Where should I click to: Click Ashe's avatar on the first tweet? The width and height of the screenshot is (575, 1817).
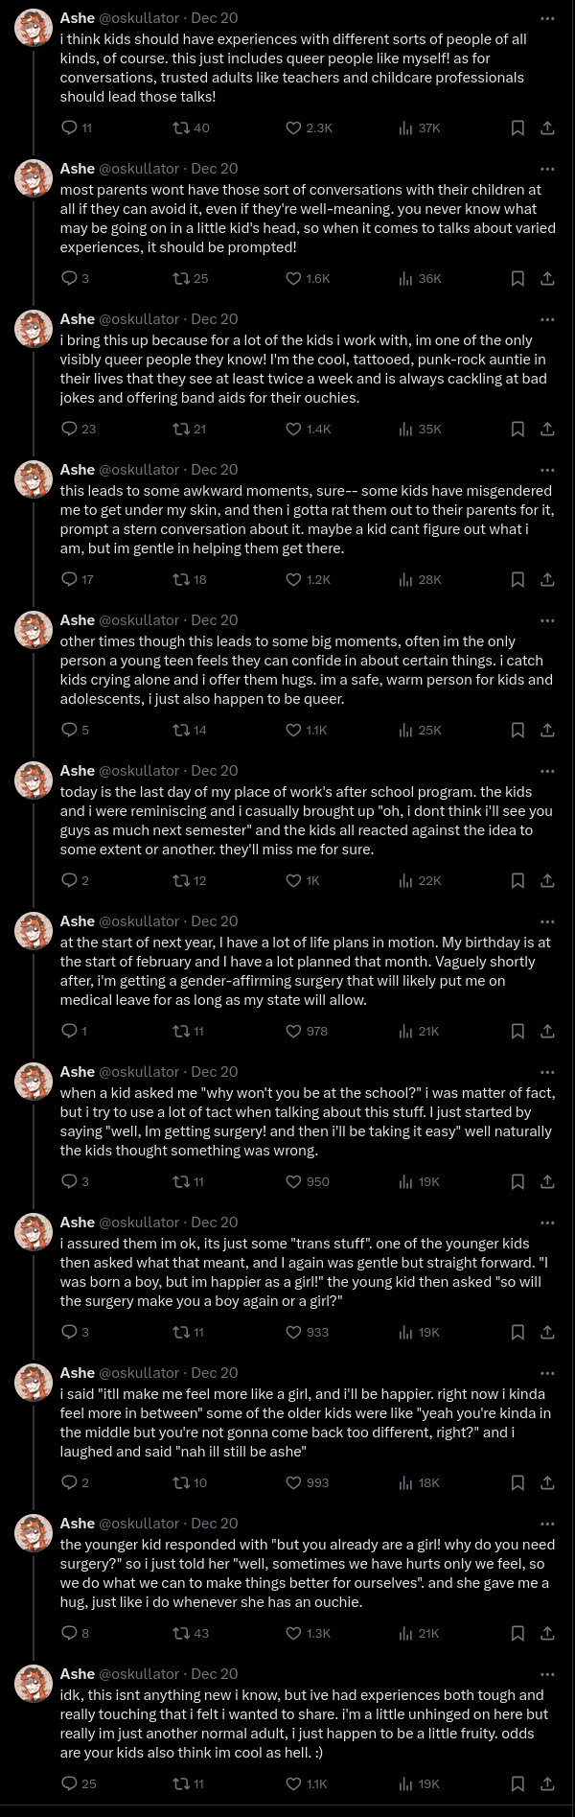coord(34,29)
